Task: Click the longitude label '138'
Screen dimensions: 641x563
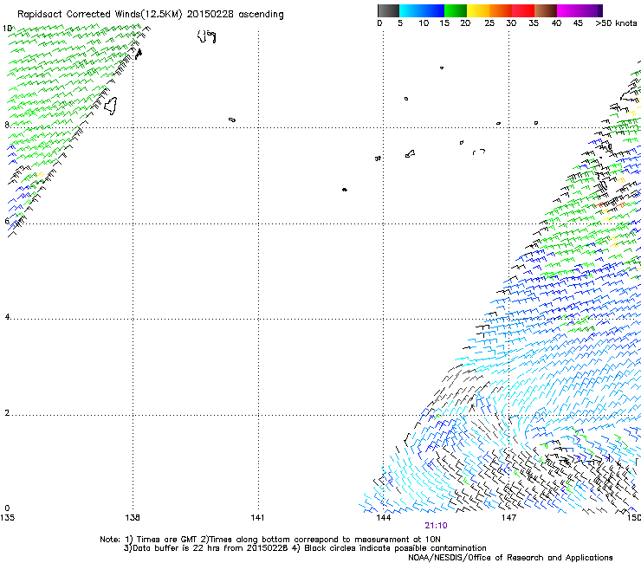Action: (133, 518)
